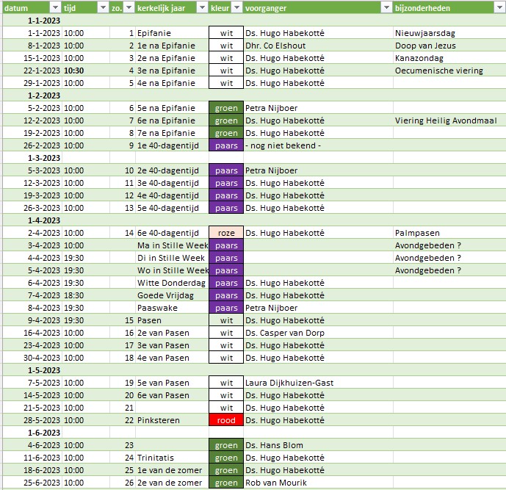
Task: Click 'Laura Dijkhuizen-Gast' cell
Action: coord(318,383)
